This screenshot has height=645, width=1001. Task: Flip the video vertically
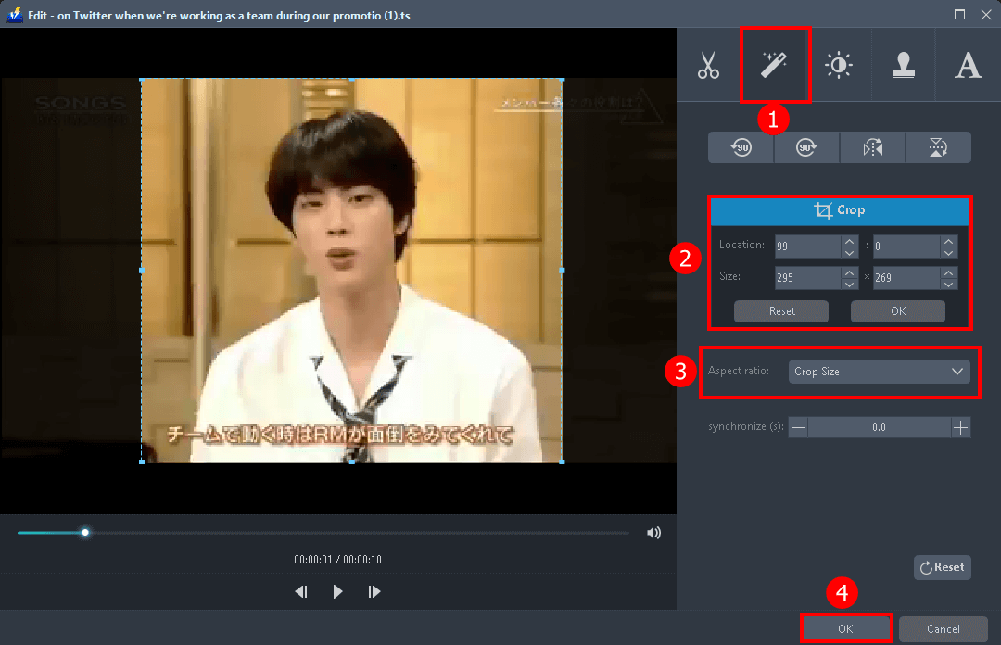938,146
